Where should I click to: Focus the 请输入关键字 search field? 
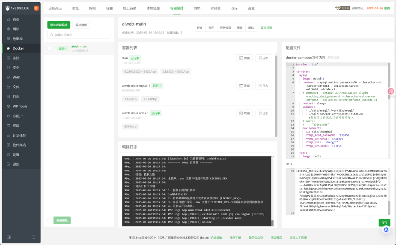tap(78, 35)
